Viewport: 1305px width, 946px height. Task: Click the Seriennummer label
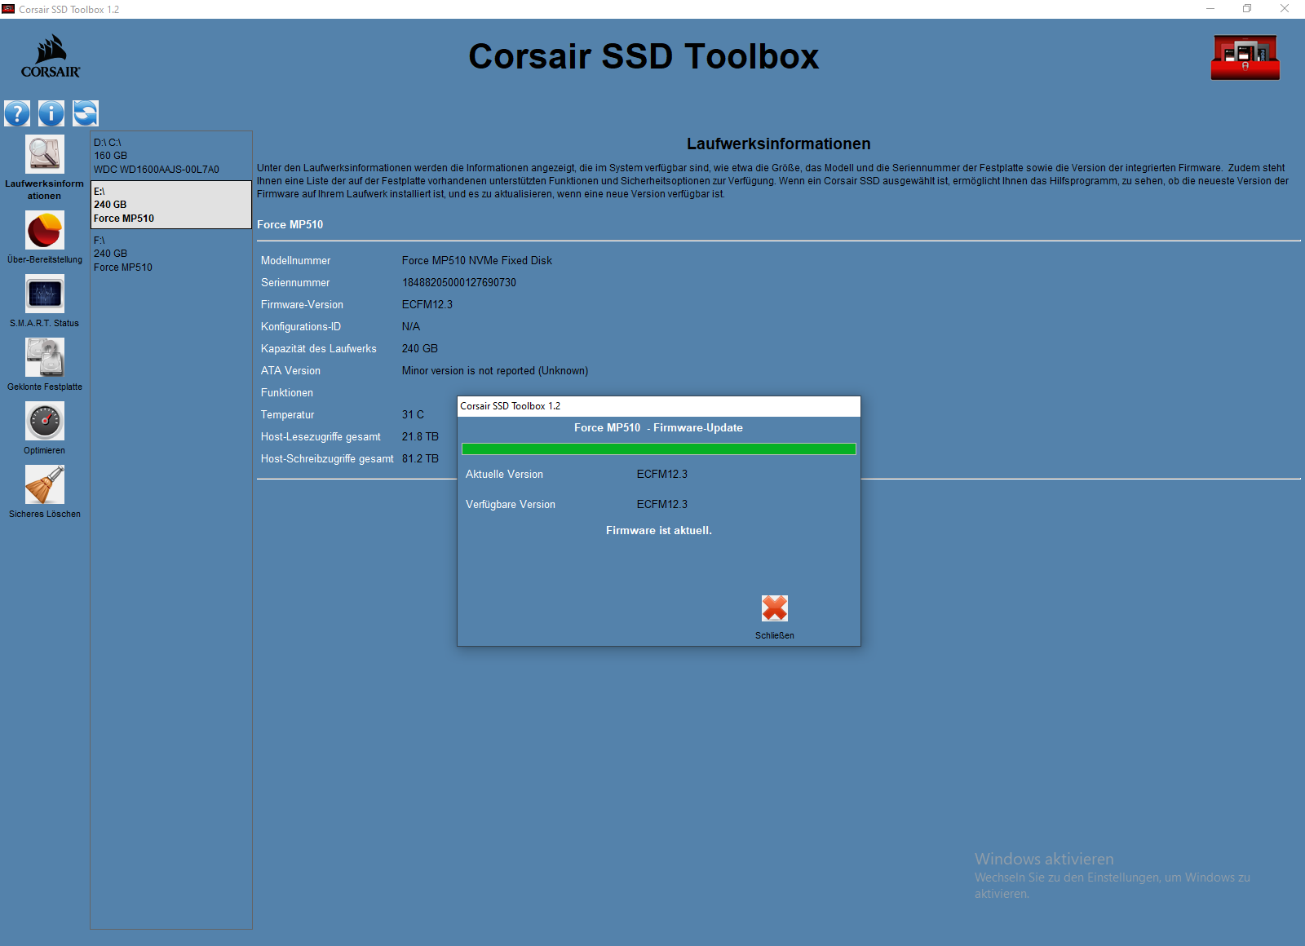click(x=295, y=283)
